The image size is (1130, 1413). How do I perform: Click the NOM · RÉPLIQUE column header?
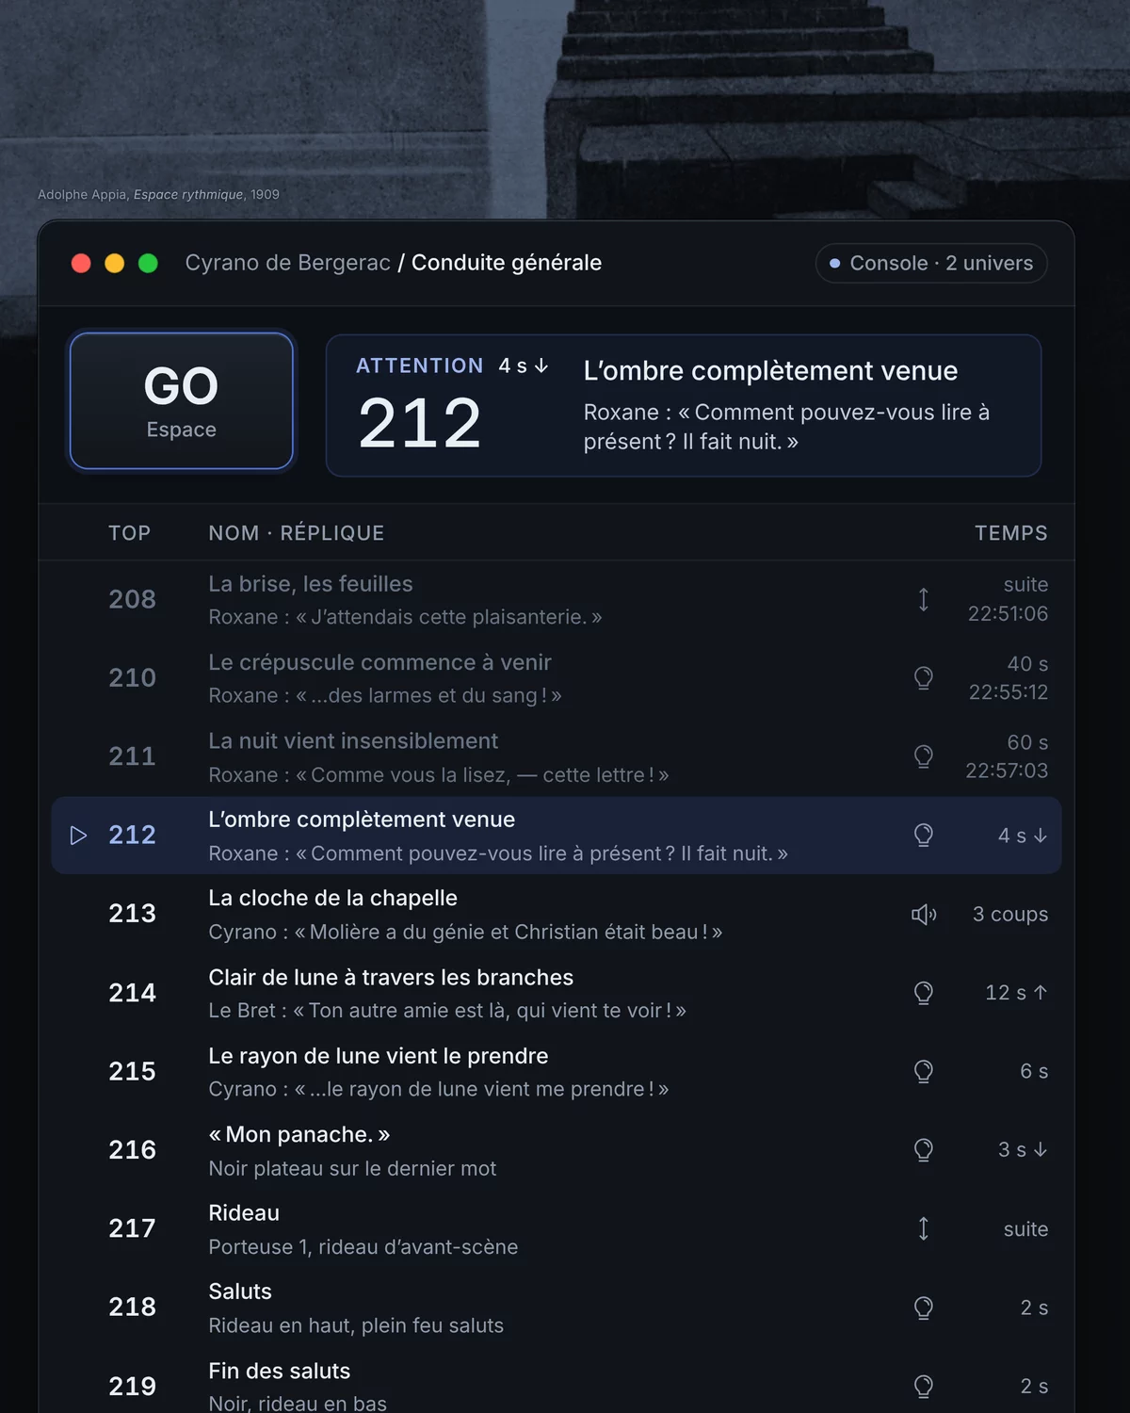click(297, 533)
